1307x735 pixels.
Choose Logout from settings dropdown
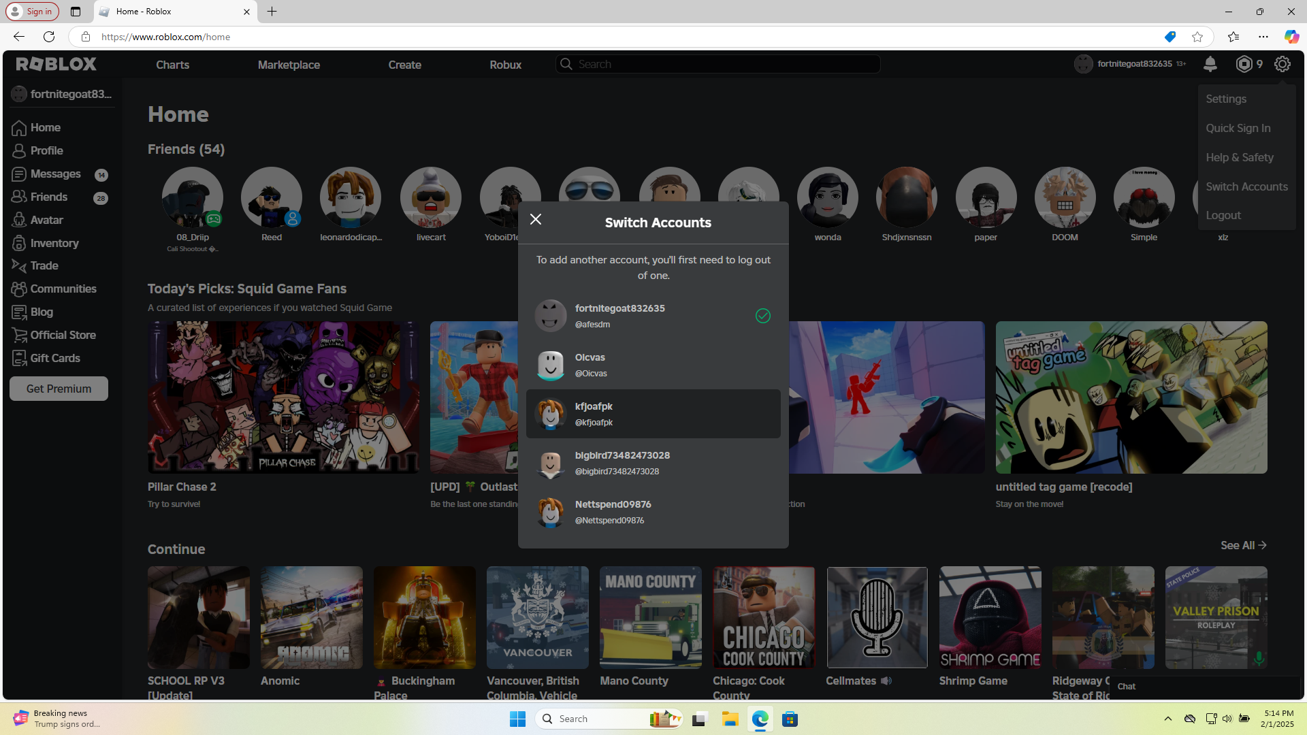click(1223, 215)
